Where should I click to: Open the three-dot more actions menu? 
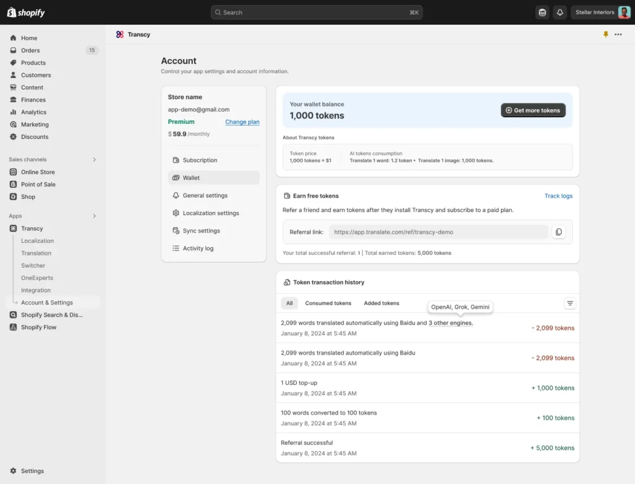(618, 35)
